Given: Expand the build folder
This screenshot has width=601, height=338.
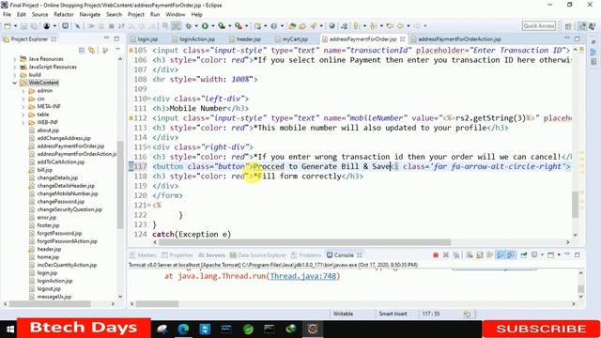Looking at the screenshot, I should [15, 75].
